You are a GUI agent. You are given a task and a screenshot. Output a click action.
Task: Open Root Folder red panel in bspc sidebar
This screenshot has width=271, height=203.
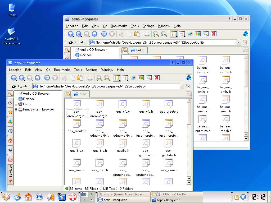click(10, 160)
